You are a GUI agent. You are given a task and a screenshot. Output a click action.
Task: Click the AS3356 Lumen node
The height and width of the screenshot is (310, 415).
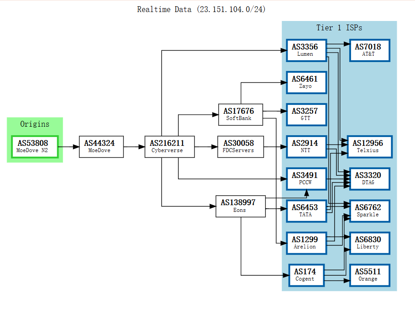tap(306, 50)
